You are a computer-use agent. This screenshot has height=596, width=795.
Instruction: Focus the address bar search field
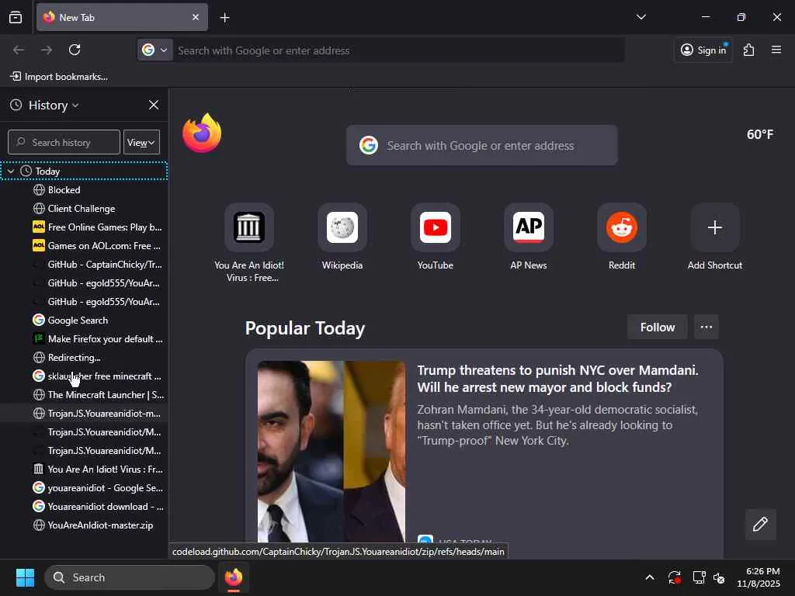tap(398, 50)
